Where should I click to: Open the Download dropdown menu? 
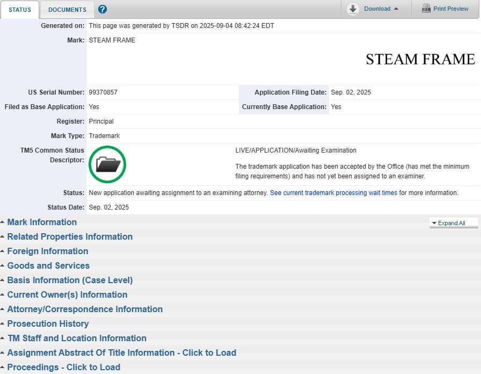381,9
